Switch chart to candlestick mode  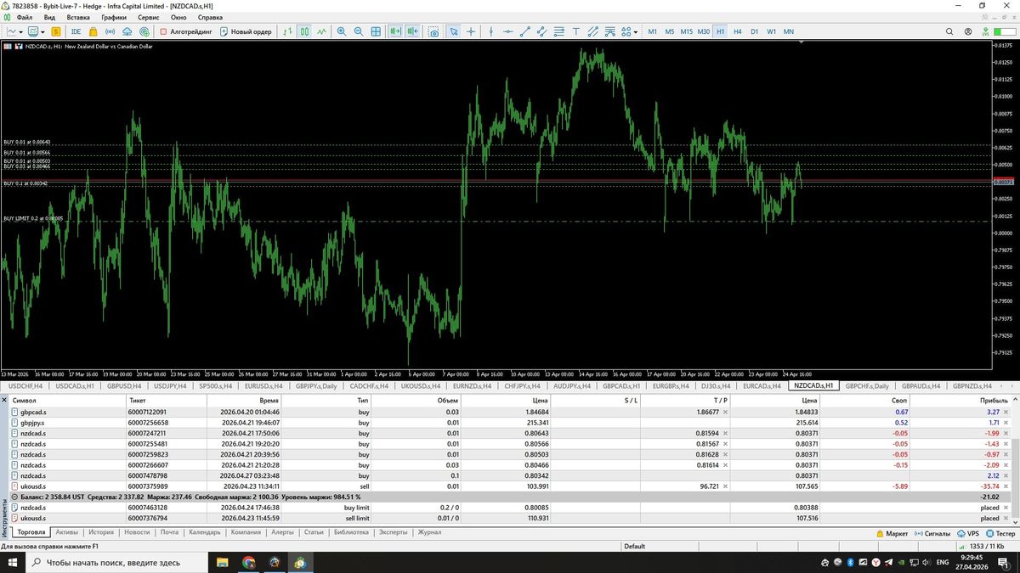304,31
